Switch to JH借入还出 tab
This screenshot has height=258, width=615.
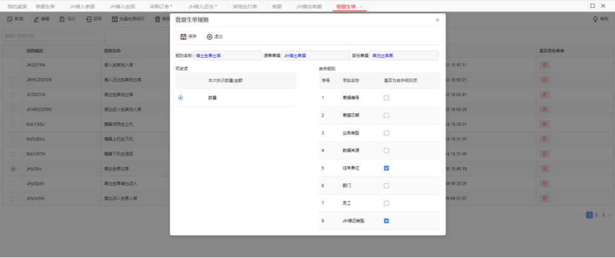[203, 6]
